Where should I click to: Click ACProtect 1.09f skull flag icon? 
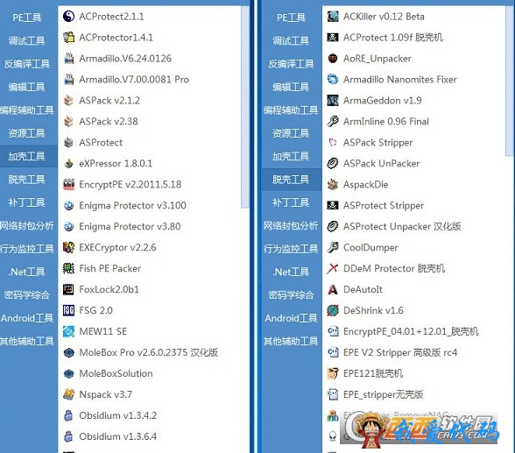[333, 38]
